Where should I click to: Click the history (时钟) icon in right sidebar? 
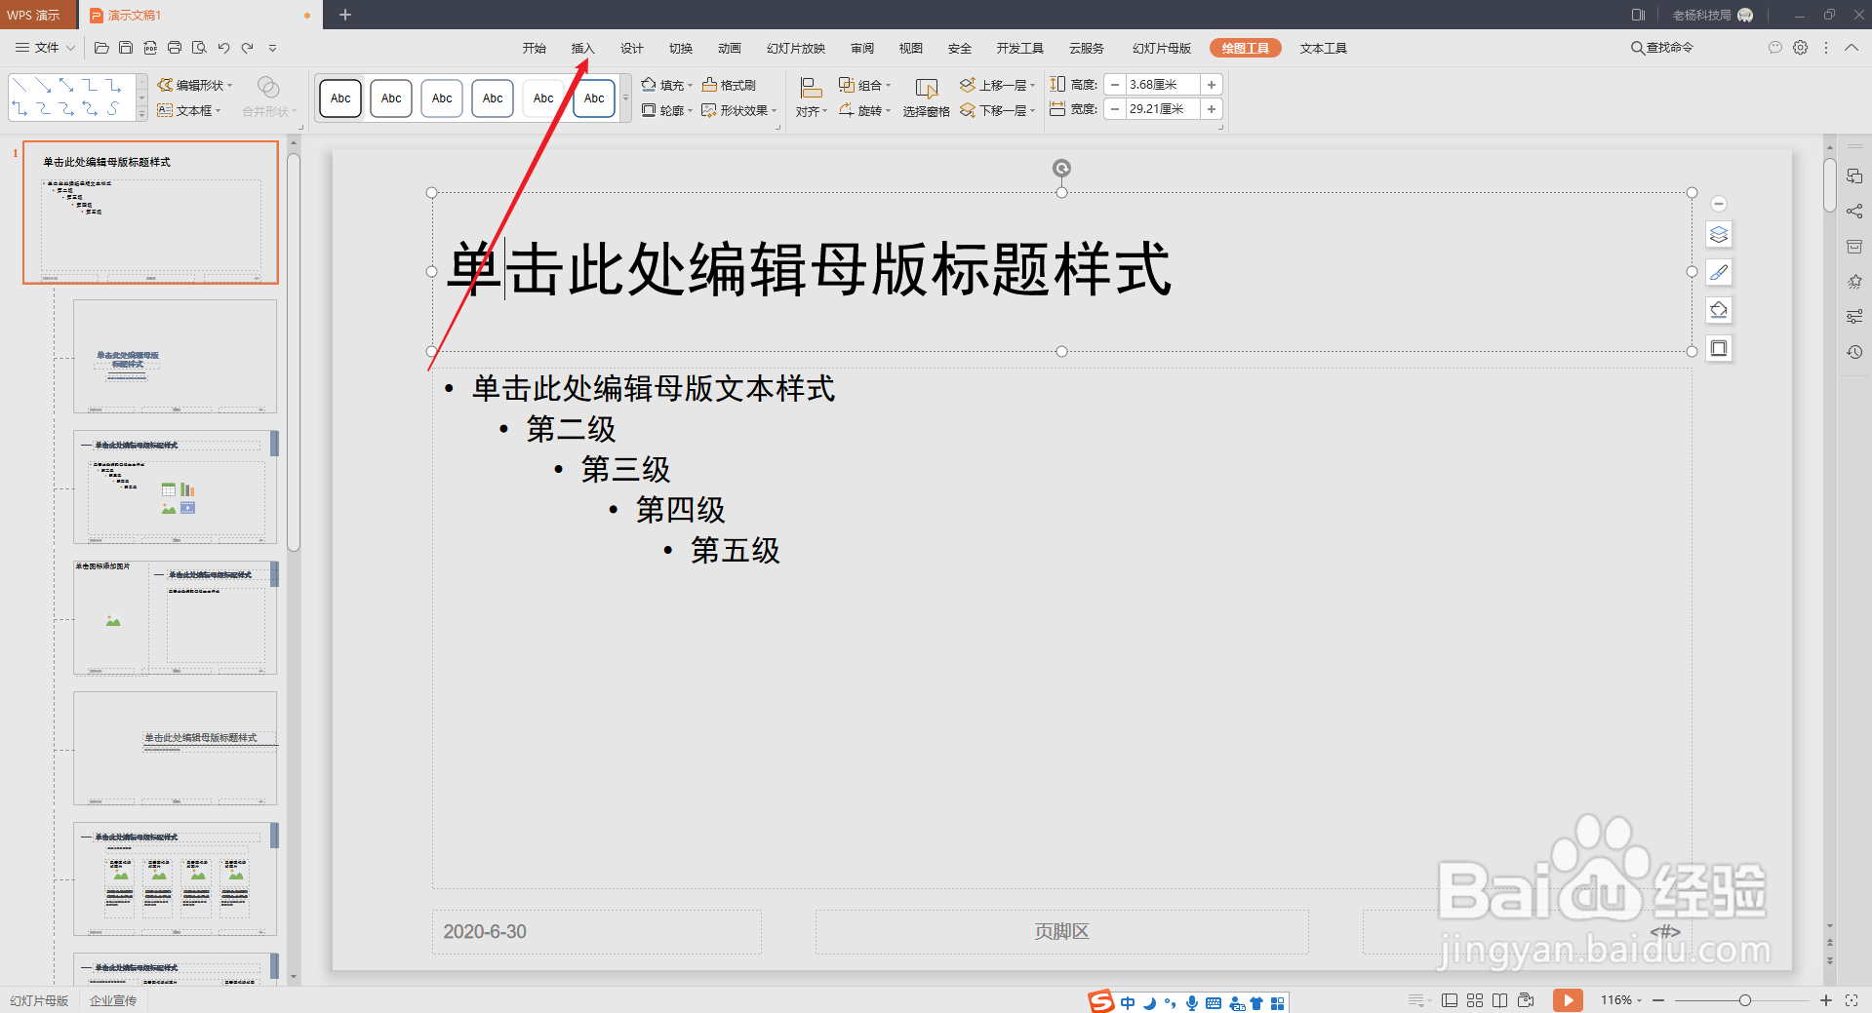(1852, 352)
